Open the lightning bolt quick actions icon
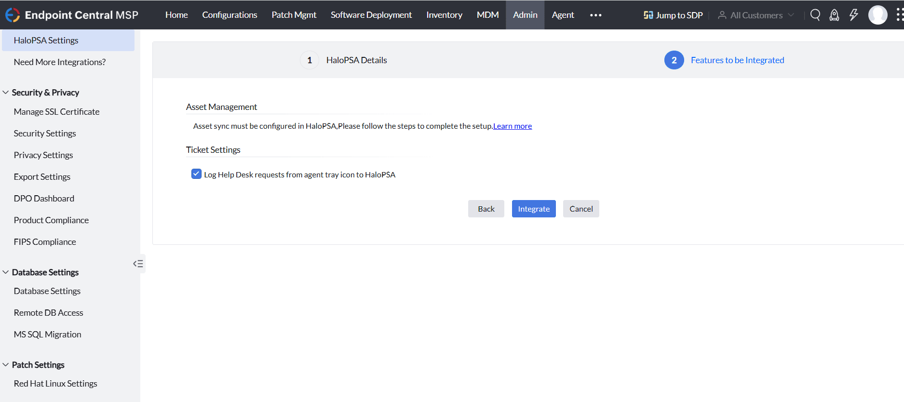This screenshot has width=904, height=402. click(x=854, y=15)
